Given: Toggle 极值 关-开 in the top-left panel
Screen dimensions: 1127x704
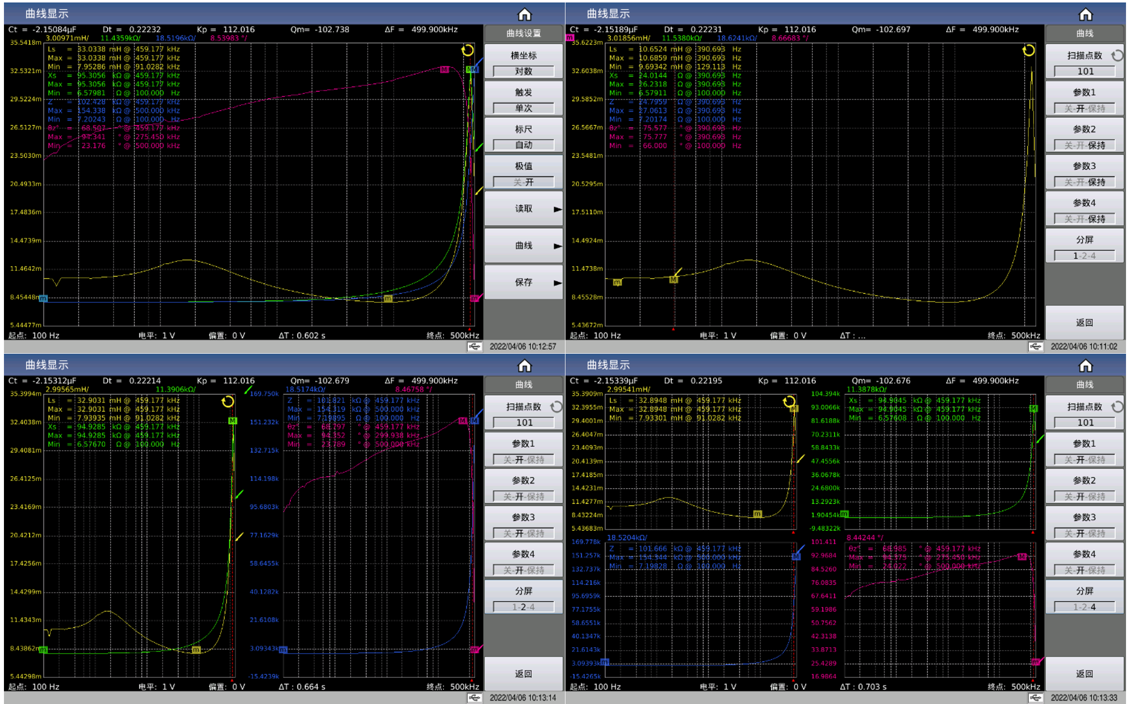Looking at the screenshot, I should pos(523,182).
